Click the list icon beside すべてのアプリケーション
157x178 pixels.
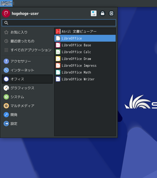pyautogui.click(x=6, y=50)
